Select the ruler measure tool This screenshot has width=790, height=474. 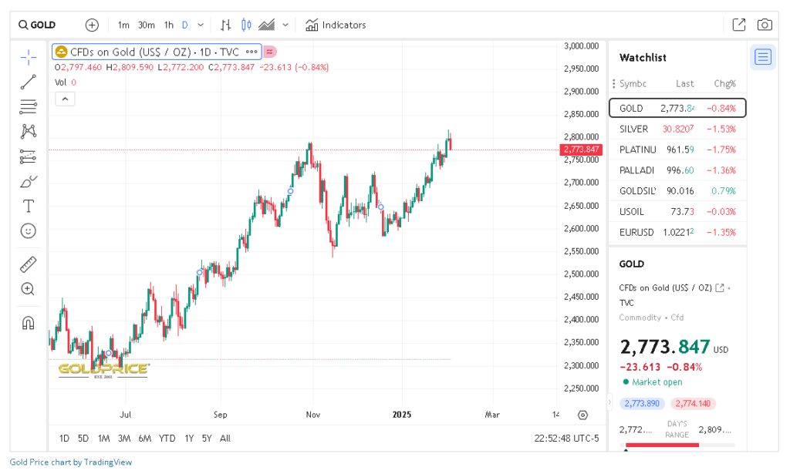(29, 264)
